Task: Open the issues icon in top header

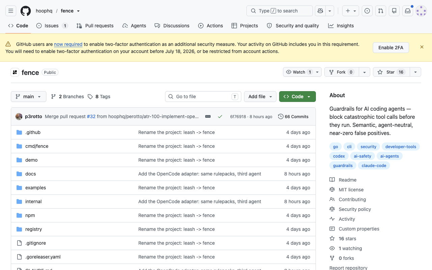Action: coord(367,11)
